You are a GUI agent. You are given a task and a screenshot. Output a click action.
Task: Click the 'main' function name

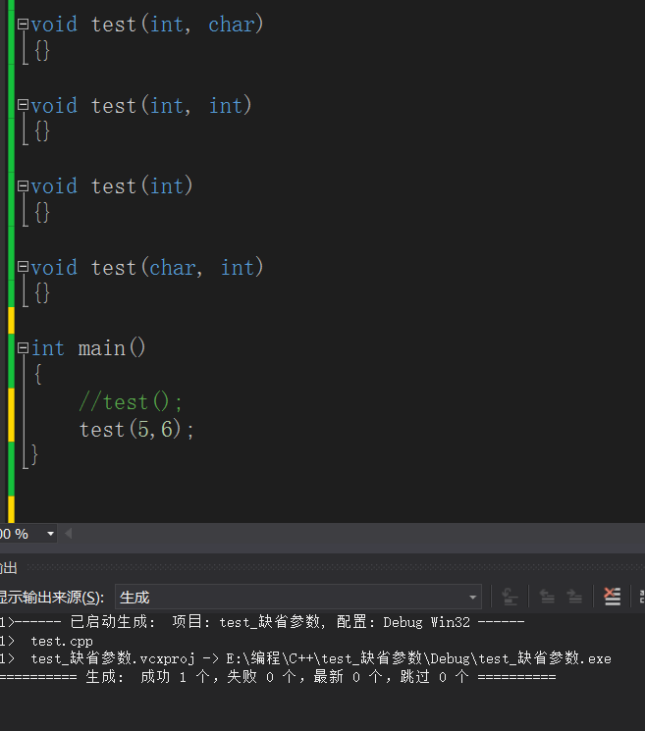click(102, 348)
